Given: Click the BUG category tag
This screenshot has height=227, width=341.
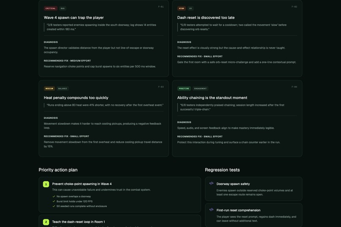Looking at the screenshot, I should click(63, 8).
